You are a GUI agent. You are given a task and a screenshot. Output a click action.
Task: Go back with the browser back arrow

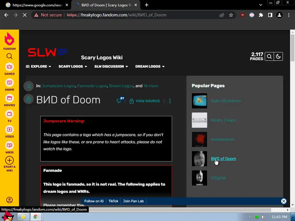coord(6,15)
